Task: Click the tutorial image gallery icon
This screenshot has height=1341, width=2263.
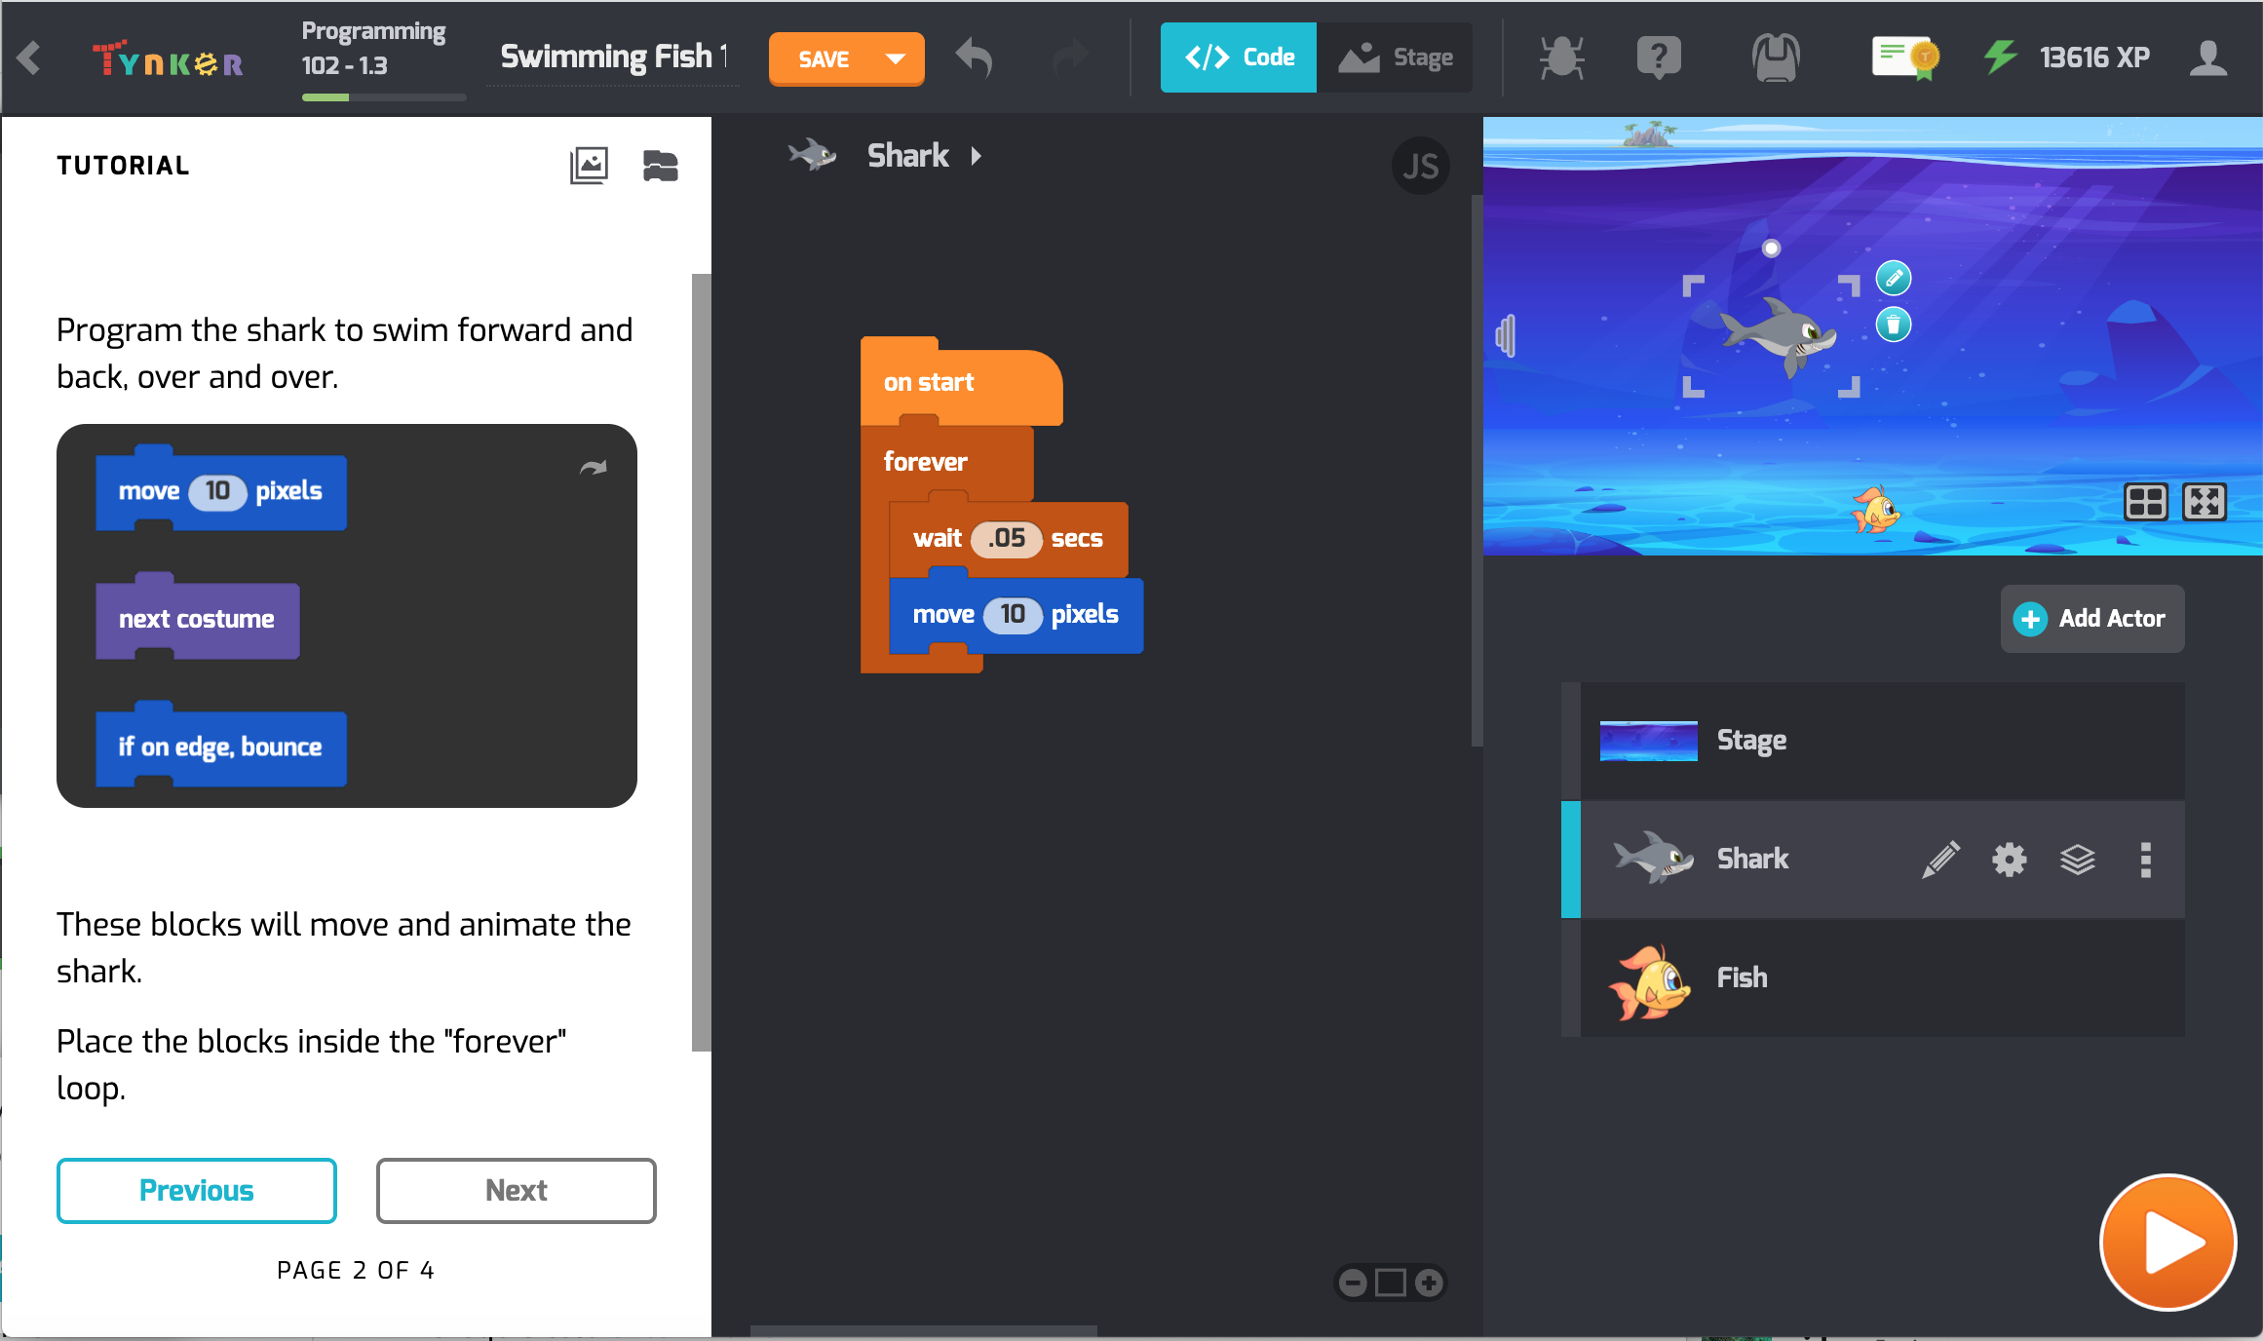Action: coord(589,166)
